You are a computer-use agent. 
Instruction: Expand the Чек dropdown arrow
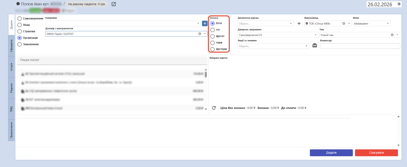[397, 35]
